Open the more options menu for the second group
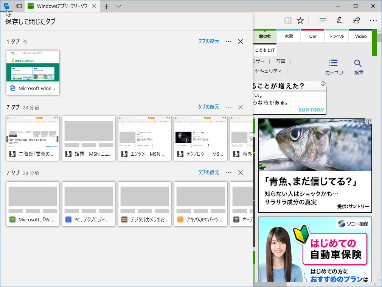The height and width of the screenshot is (287, 382). [228, 107]
